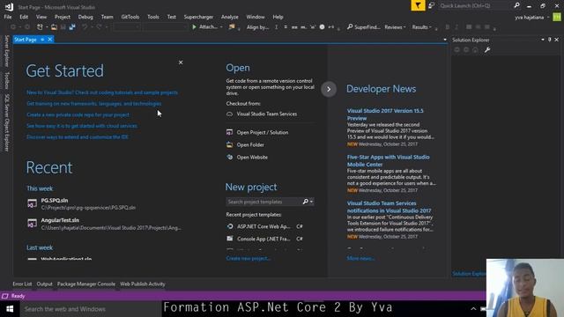This screenshot has height=317, width=564.
Task: Click the Open Project / Solution icon
Action: [x=229, y=132]
